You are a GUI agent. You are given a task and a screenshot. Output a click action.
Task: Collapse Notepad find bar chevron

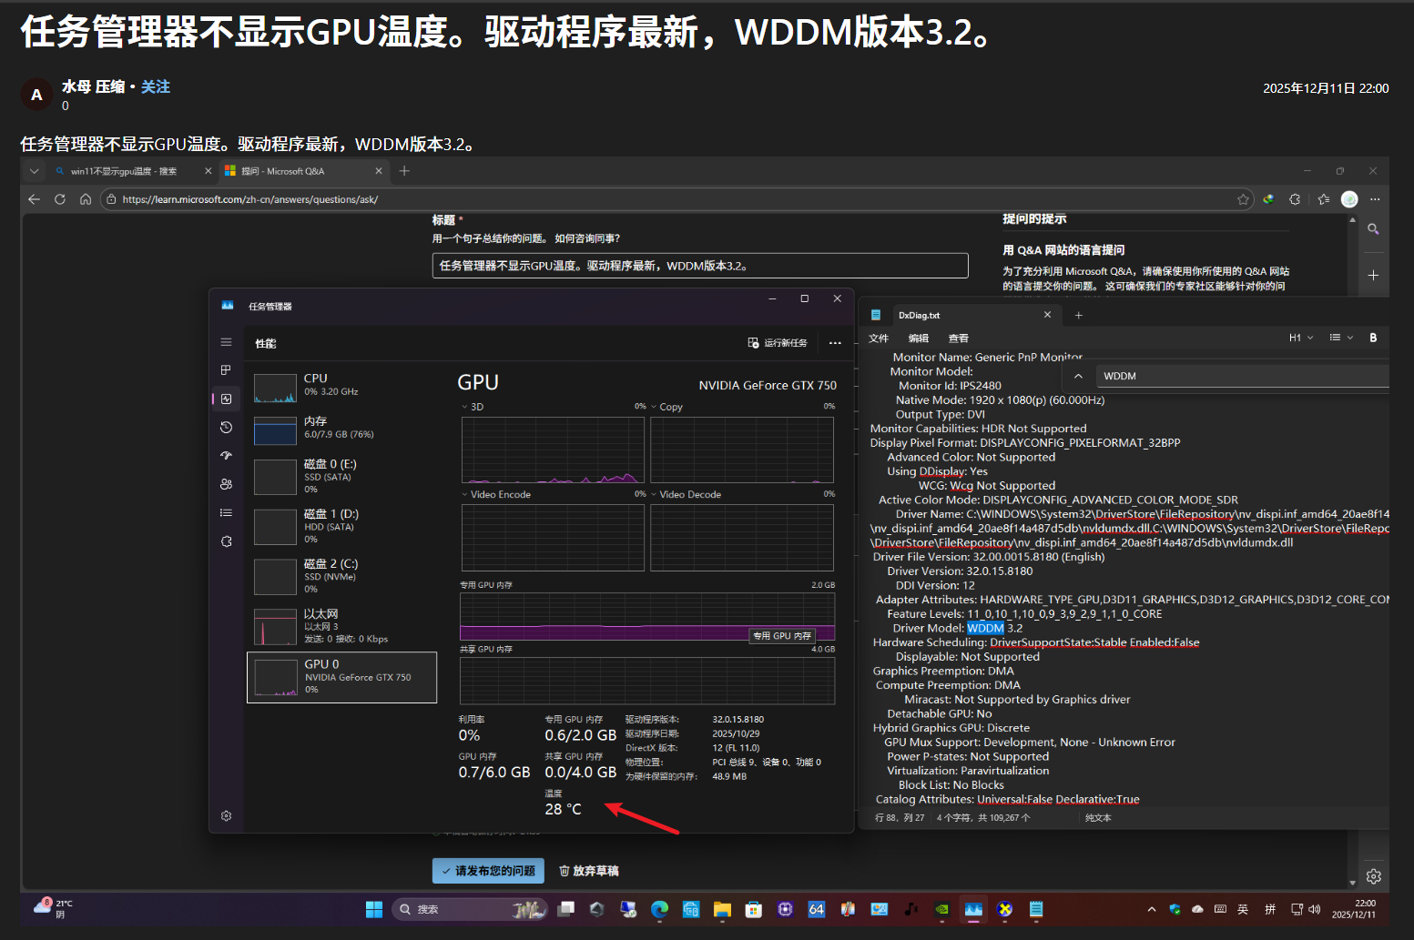pyautogui.click(x=1078, y=376)
